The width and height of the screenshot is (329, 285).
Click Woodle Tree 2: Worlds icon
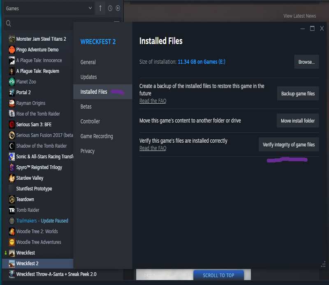(x=12, y=232)
